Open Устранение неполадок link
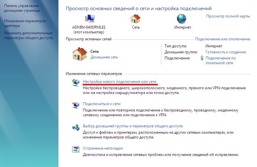 (103, 148)
